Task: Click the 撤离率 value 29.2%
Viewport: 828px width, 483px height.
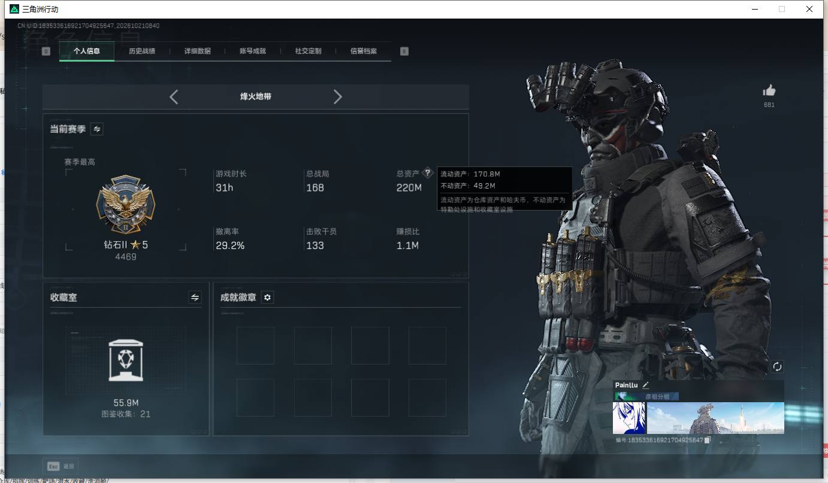Action: 230,245
